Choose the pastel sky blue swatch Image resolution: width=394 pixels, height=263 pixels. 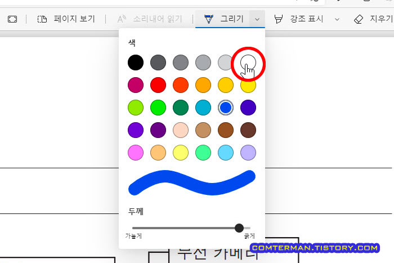(226, 153)
